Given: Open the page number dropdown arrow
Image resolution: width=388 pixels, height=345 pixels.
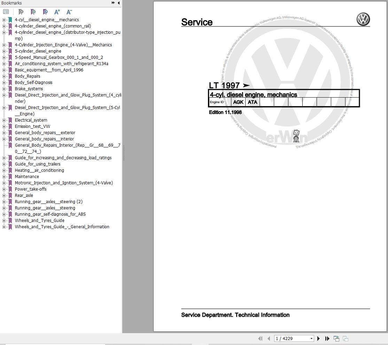Looking at the screenshot, I should (x=311, y=339).
